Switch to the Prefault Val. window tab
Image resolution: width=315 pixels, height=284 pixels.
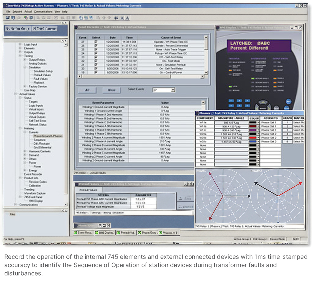point(126,233)
